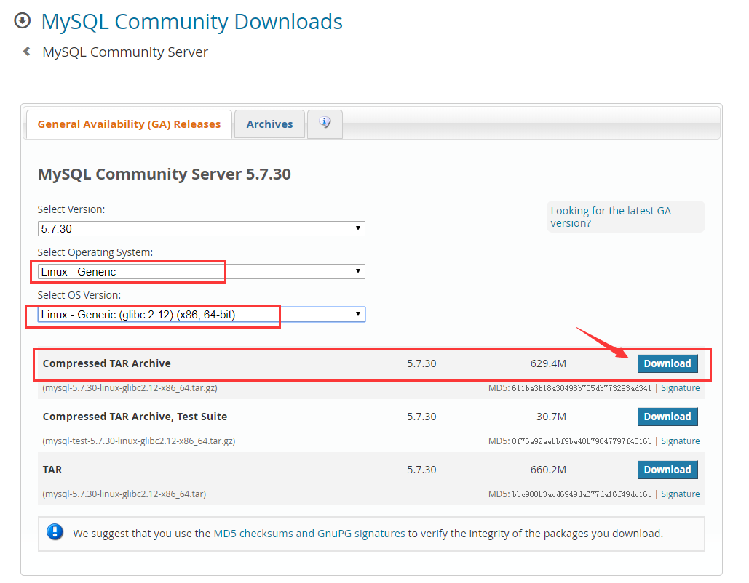The height and width of the screenshot is (583, 749).
Task: Click the TAR row title
Action: click(x=52, y=470)
